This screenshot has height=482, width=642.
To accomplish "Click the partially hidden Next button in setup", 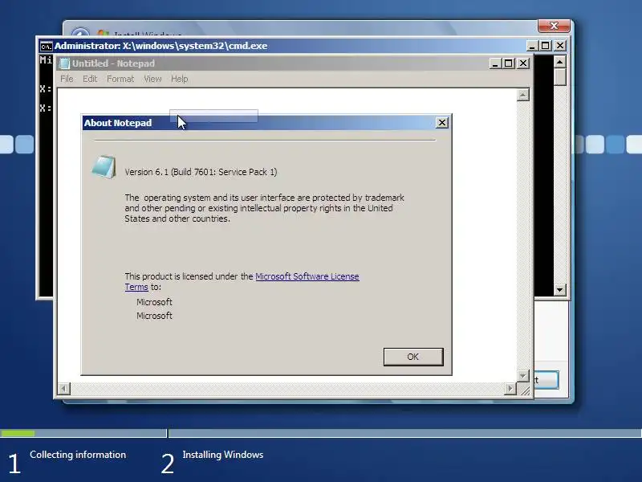I will click(547, 380).
